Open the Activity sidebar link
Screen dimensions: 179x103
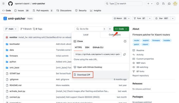point(138,55)
